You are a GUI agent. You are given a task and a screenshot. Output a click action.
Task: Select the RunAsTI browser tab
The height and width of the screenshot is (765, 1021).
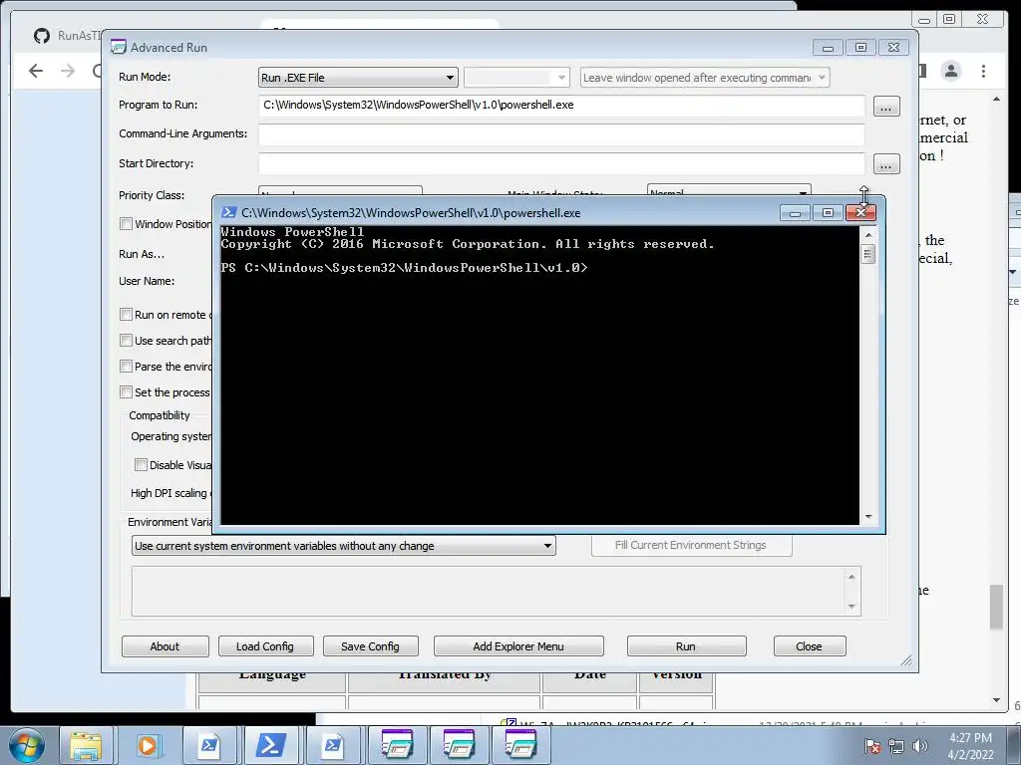click(x=69, y=36)
